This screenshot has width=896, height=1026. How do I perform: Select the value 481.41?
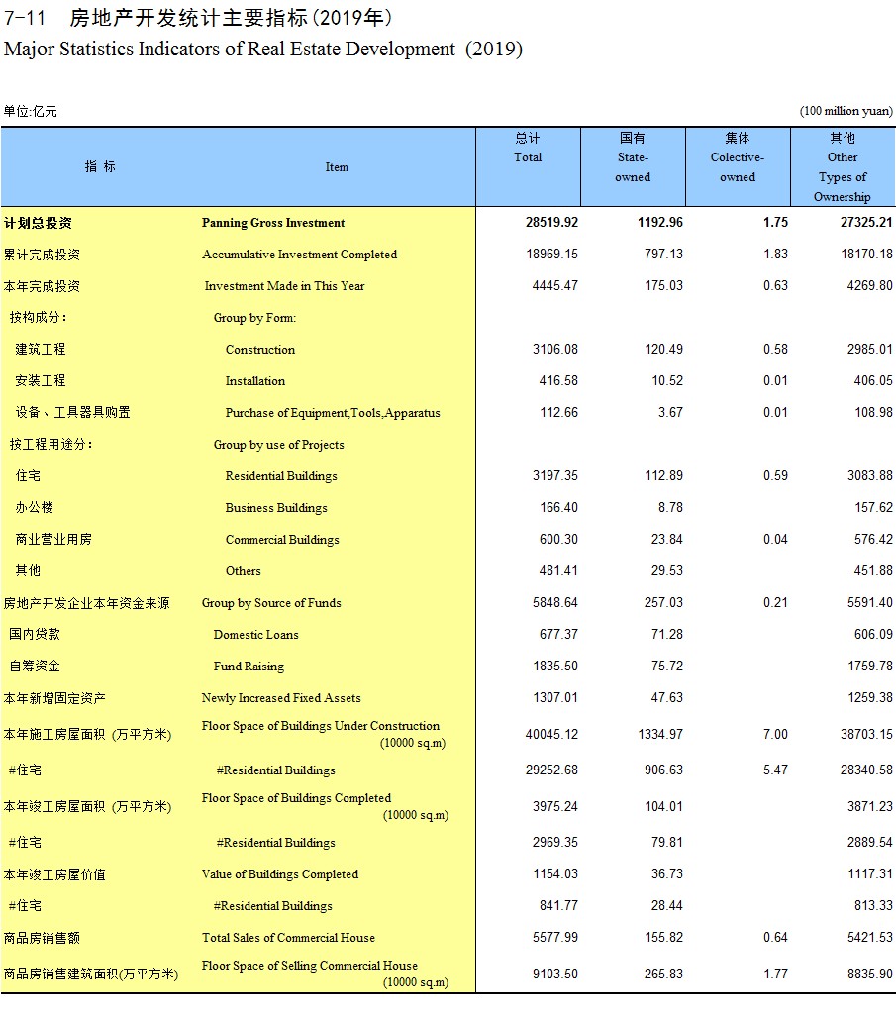point(558,571)
